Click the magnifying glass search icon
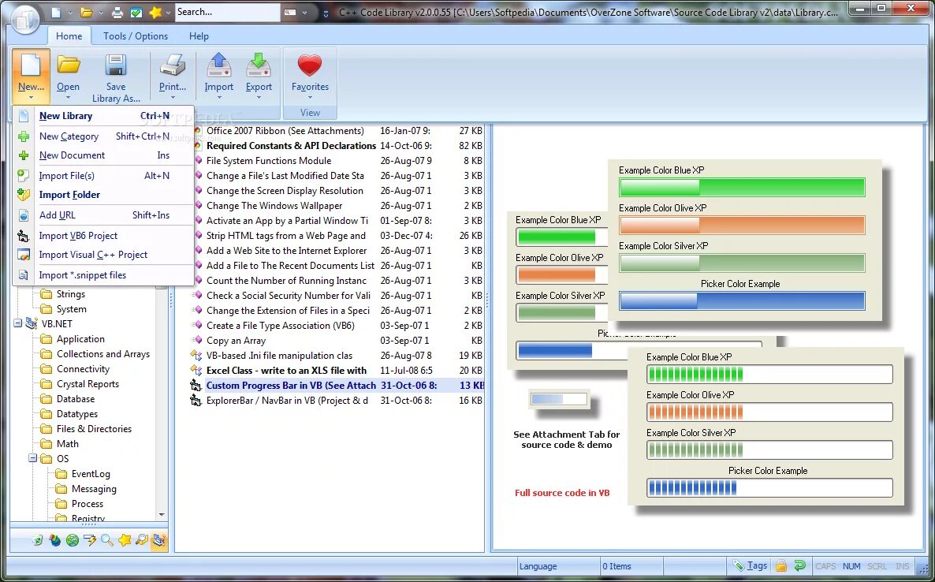Image resolution: width=935 pixels, height=582 pixels. point(106,540)
